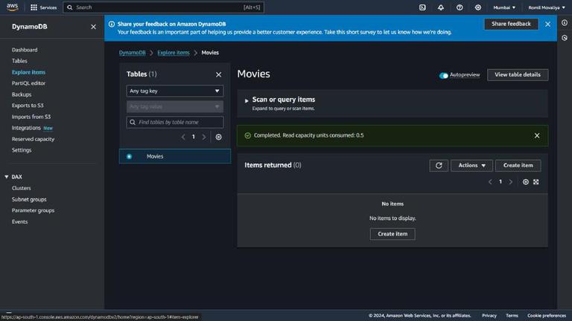This screenshot has width=572, height=321.
Task: Dismiss the Completed status message
Action: [x=536, y=135]
